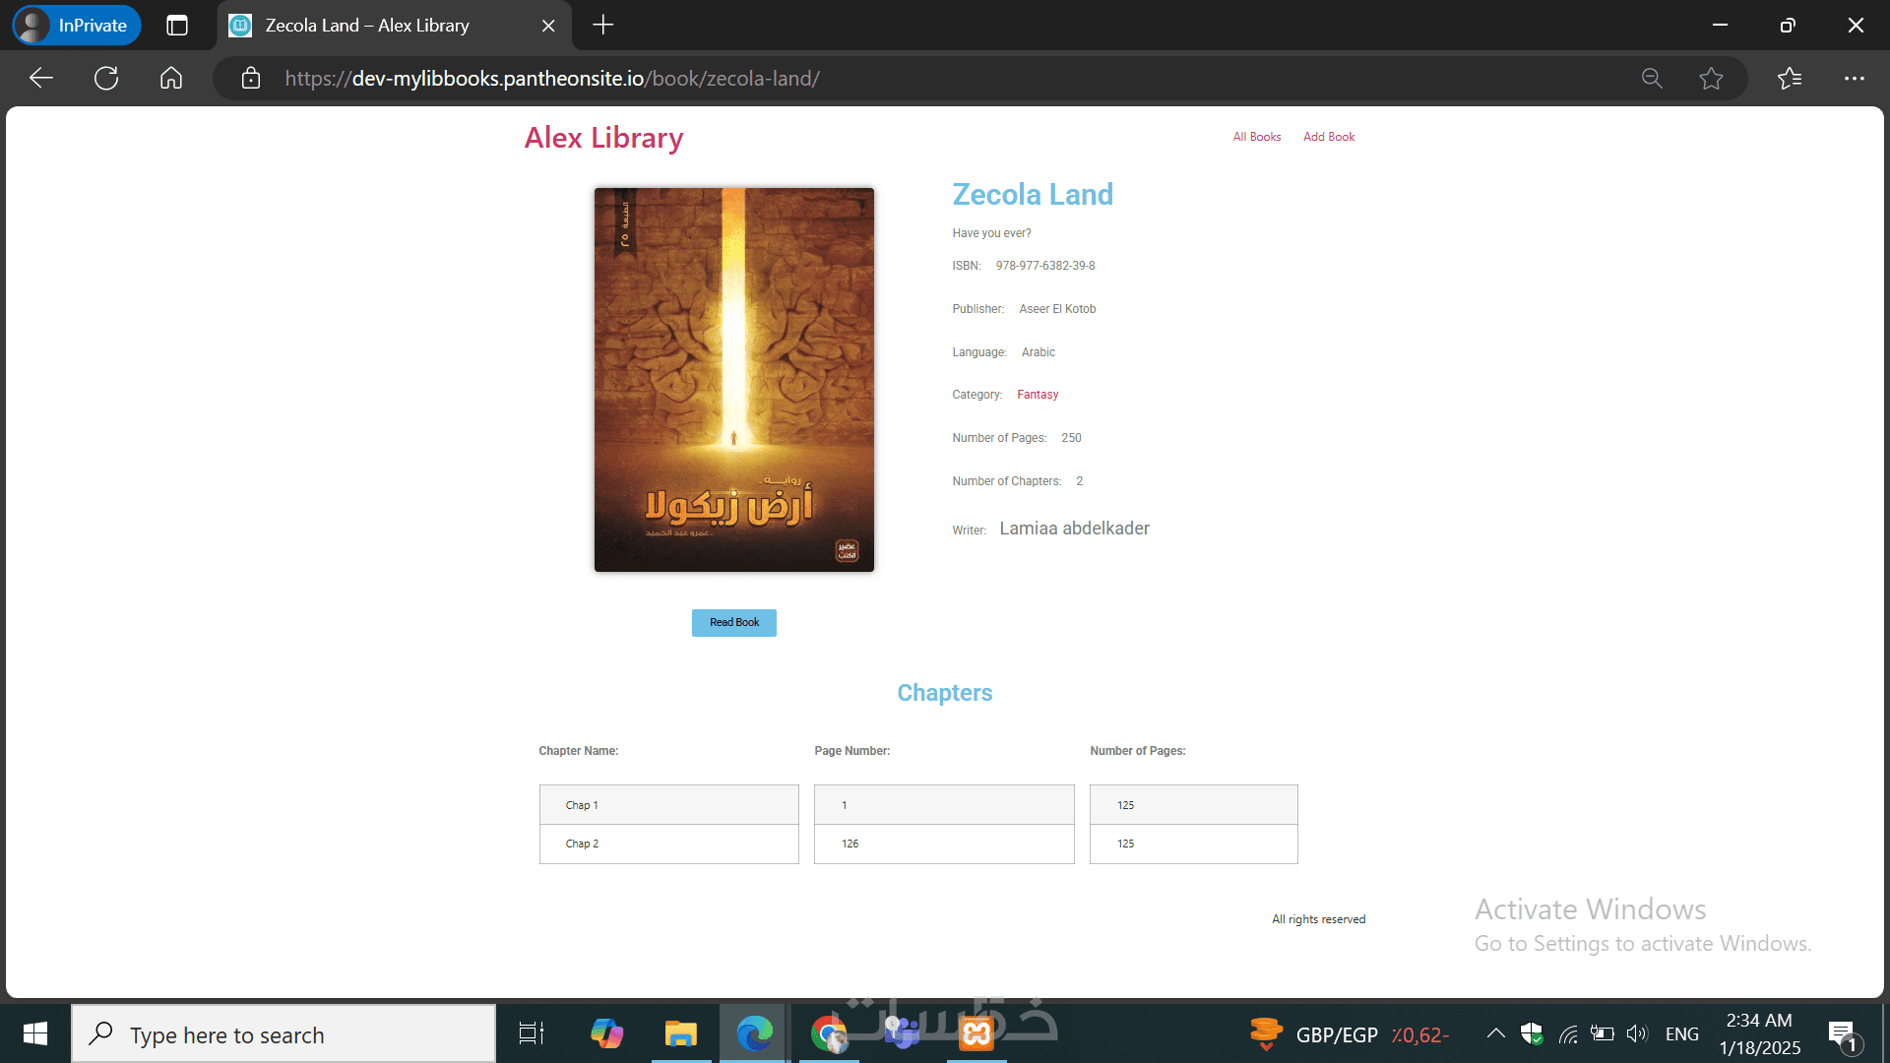
Task: Click the InPrivate profile badge
Action: tap(77, 26)
